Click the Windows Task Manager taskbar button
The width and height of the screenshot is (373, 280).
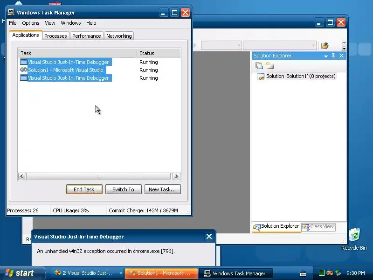(235, 273)
